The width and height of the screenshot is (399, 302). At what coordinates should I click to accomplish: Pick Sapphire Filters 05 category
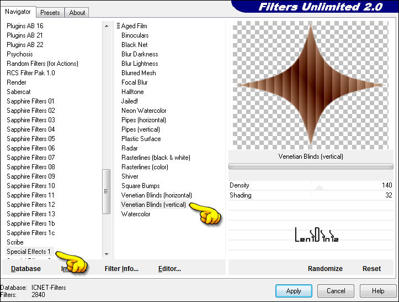(31, 139)
